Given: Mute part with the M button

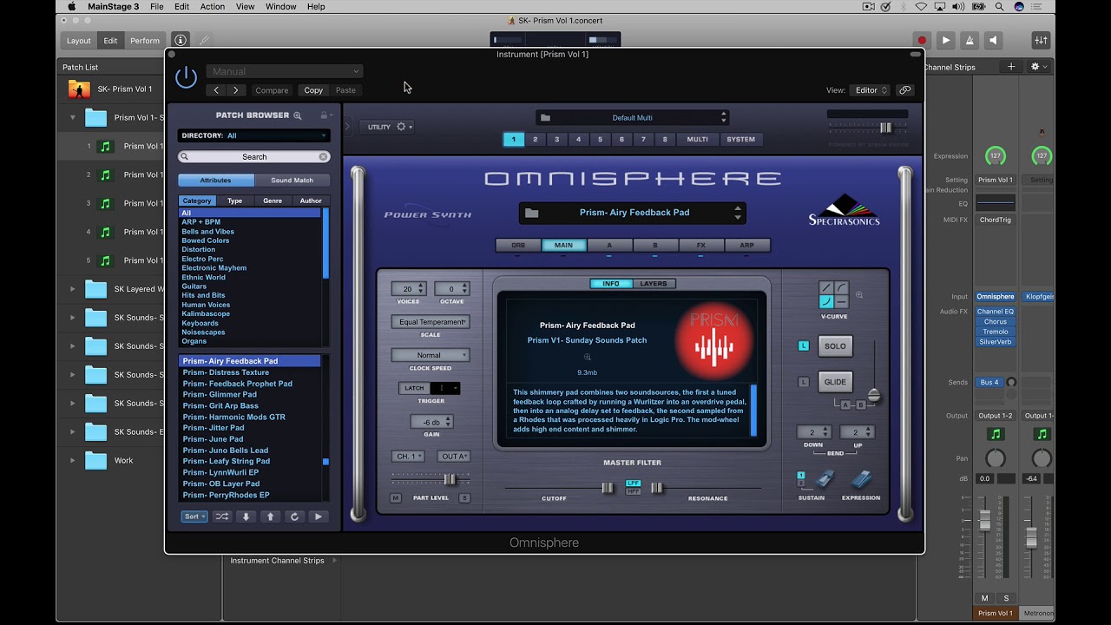Looking at the screenshot, I should (x=396, y=498).
